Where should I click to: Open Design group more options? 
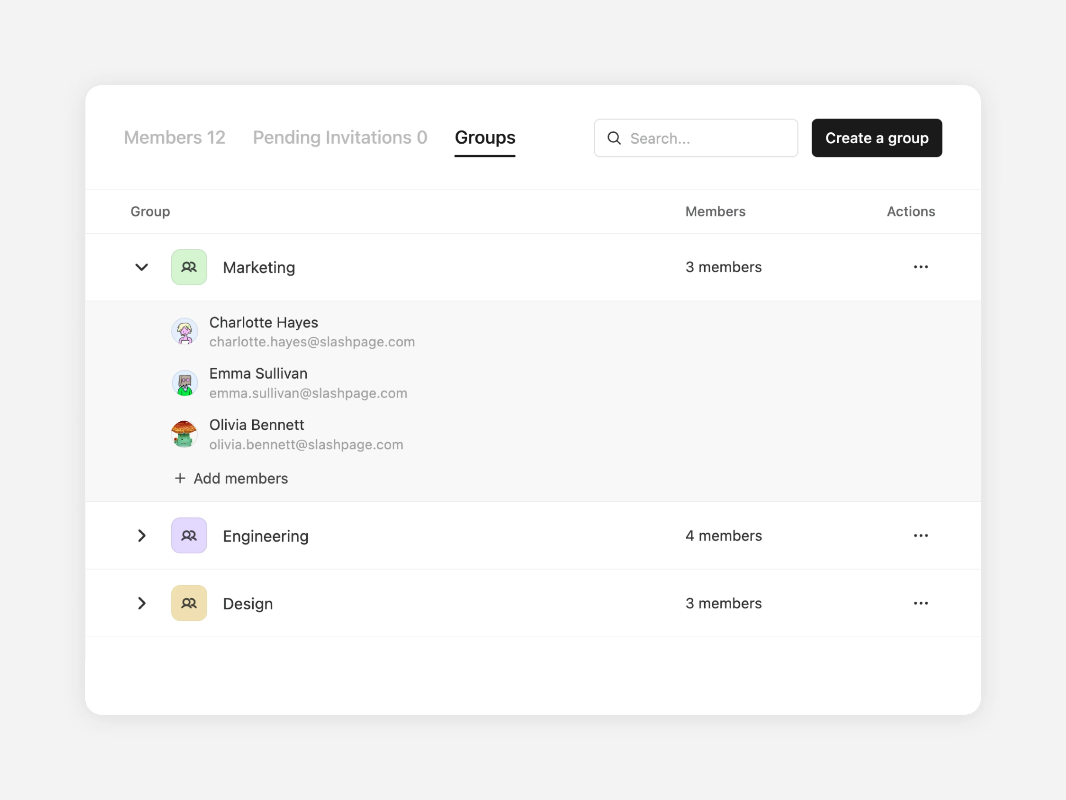[x=920, y=603]
